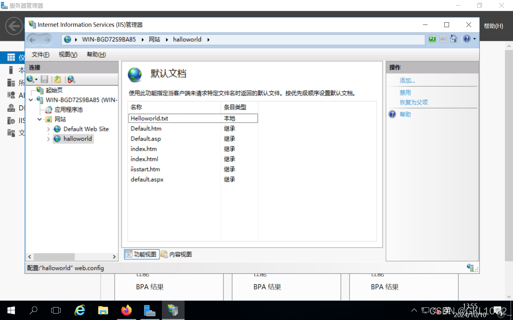513x320 pixels.
Task: Select the Helloworld.txt default document row
Action: point(193,118)
